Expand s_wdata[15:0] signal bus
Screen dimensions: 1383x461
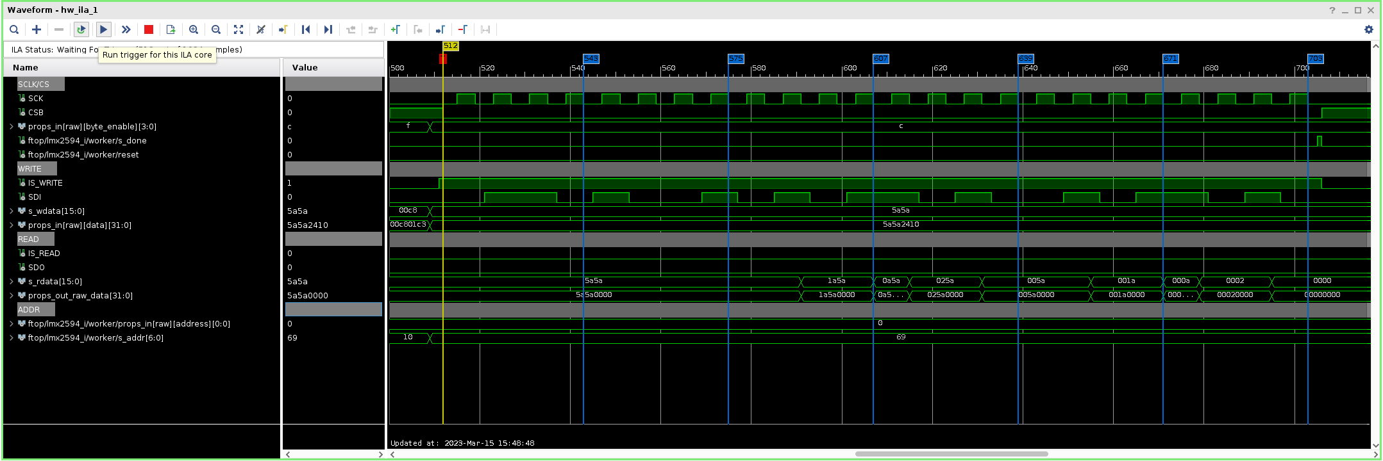[12, 211]
